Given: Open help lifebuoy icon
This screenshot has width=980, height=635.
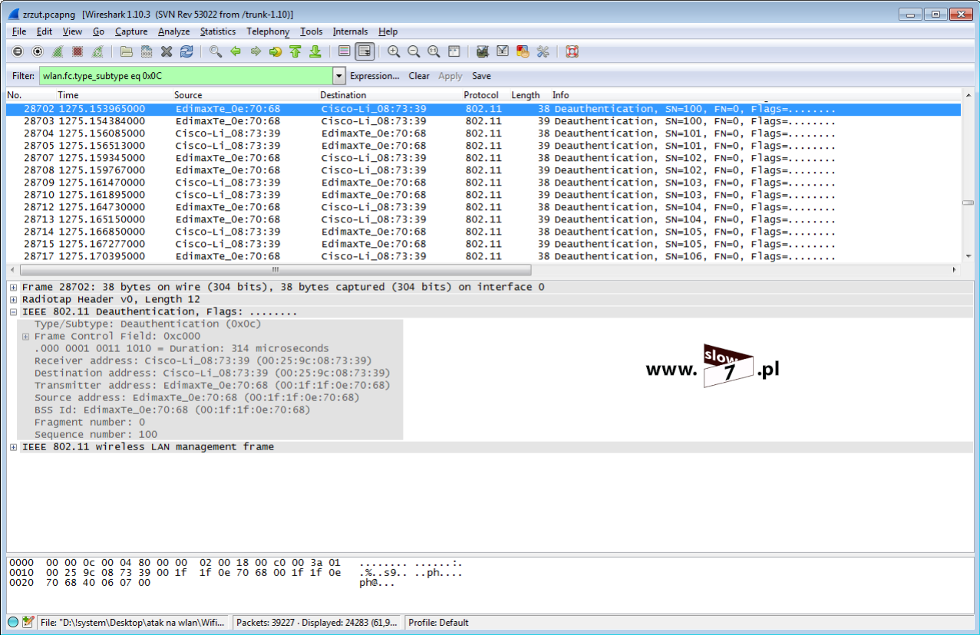Looking at the screenshot, I should coord(572,51).
